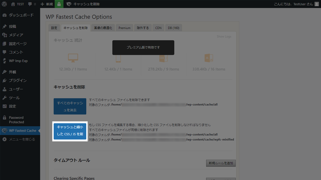This screenshot has width=321, height=180.
Task: Open 投稿 menu in sidebar
Action: click(20, 26)
